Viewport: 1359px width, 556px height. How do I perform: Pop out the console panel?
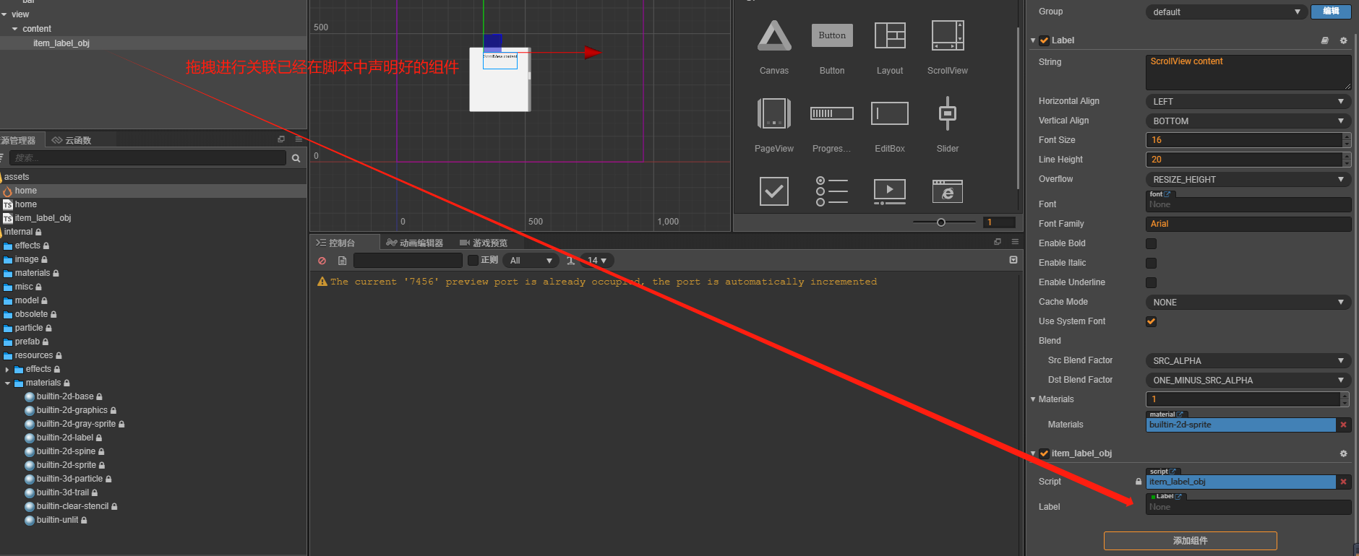[998, 242]
